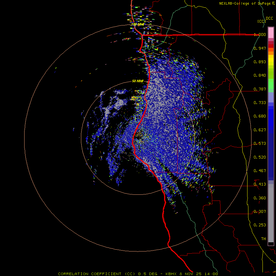Select the 0.467 legend value

[260, 171]
